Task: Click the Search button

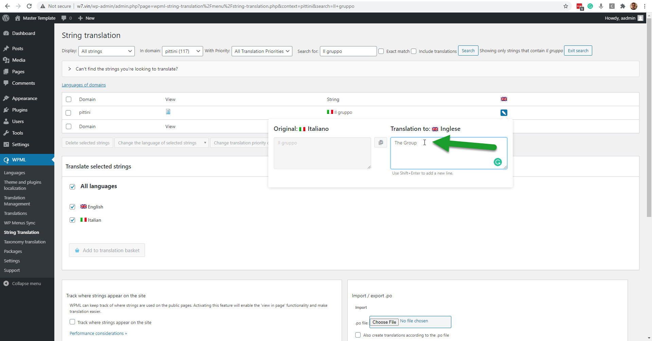Action: (x=468, y=51)
